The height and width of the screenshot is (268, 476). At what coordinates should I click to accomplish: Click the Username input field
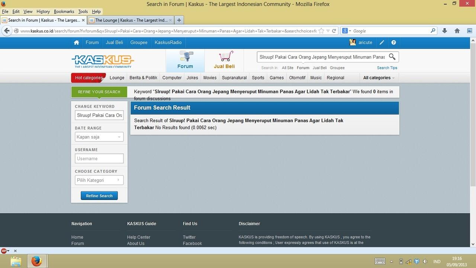click(x=99, y=159)
